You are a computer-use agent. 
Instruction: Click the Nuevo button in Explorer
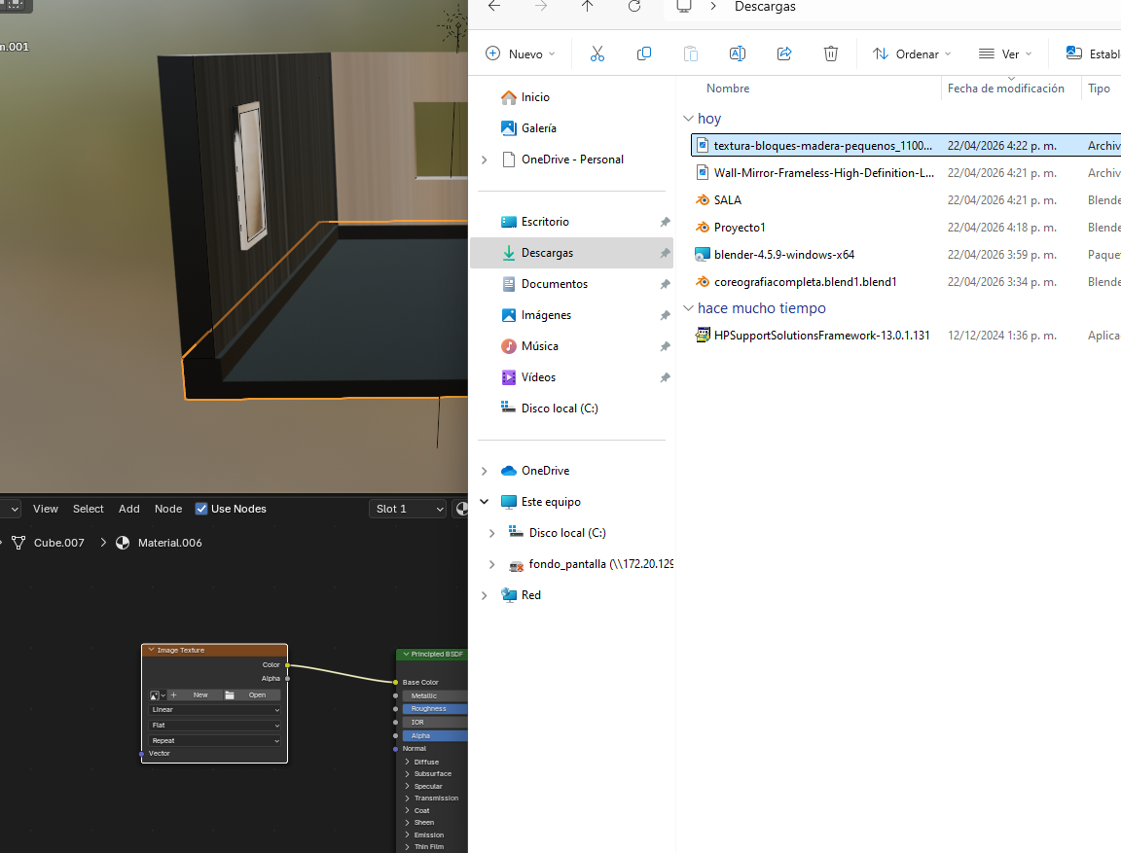521,54
